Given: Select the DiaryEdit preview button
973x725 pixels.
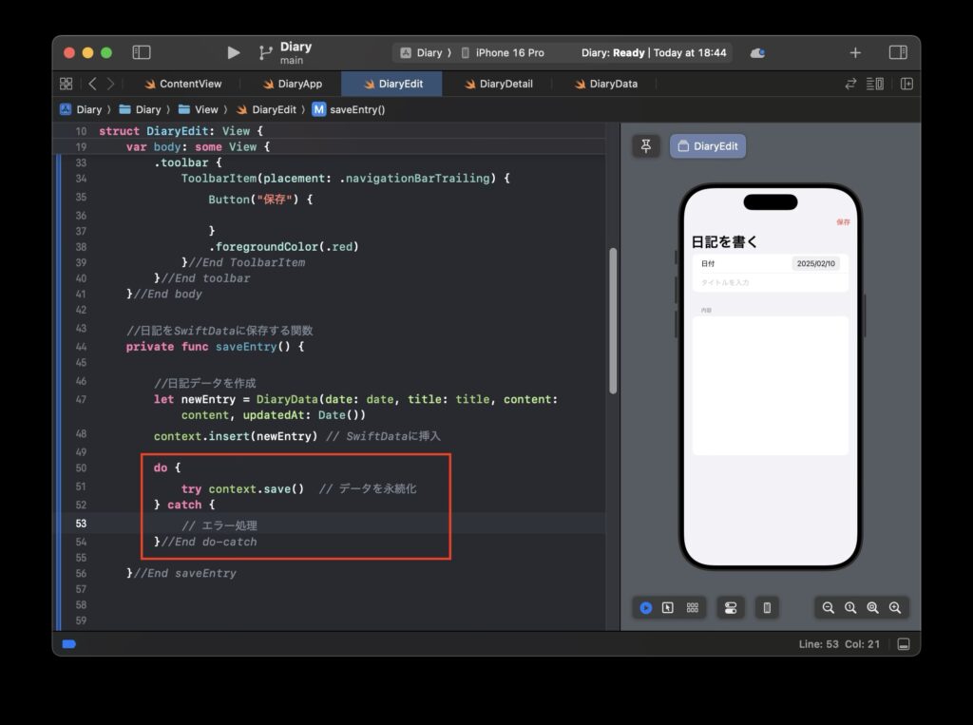Looking at the screenshot, I should tap(708, 146).
